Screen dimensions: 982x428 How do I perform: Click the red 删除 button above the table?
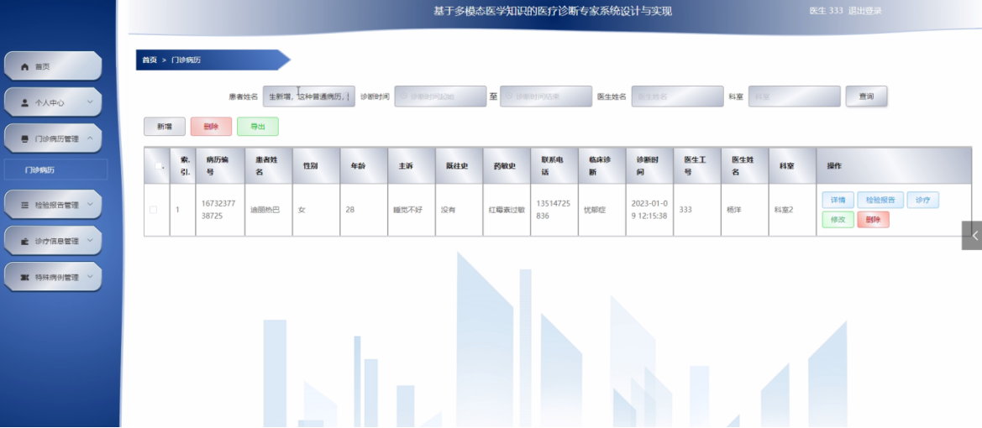coord(211,127)
